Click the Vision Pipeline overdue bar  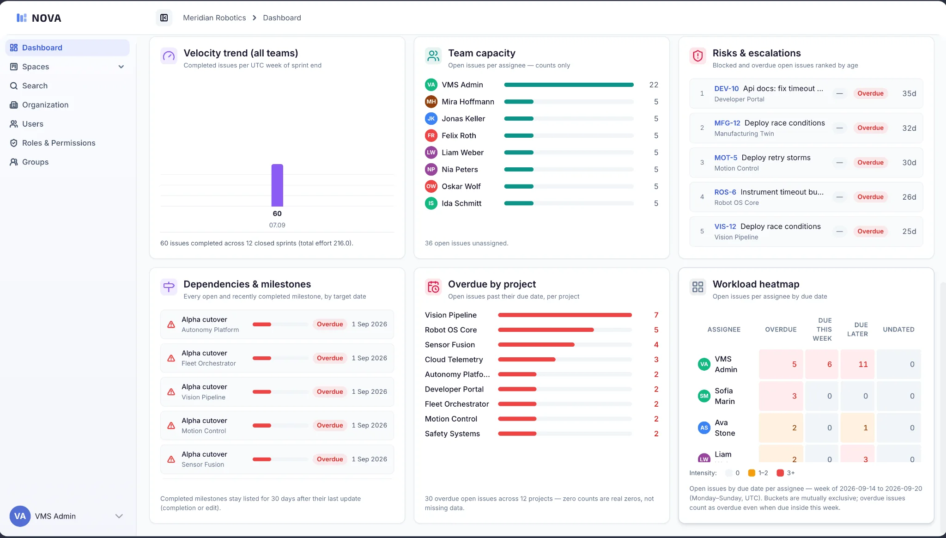click(x=565, y=315)
